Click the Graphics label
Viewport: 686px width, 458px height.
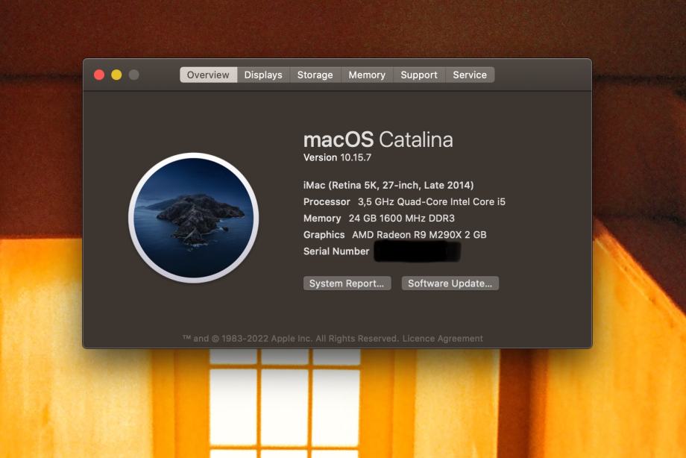(x=324, y=235)
